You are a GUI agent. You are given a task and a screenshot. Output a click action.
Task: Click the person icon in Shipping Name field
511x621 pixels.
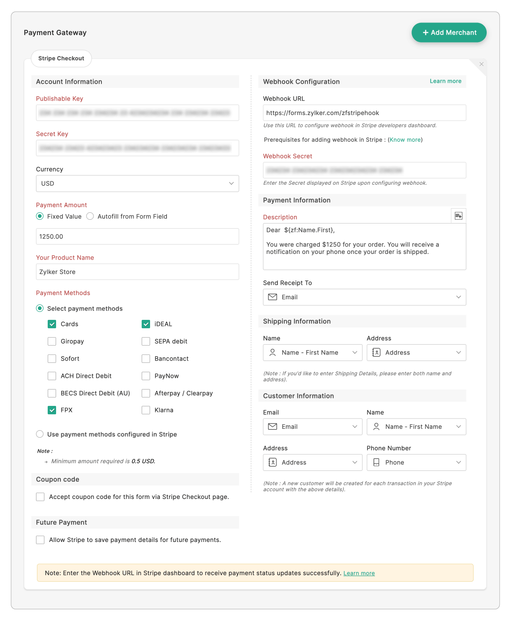273,353
